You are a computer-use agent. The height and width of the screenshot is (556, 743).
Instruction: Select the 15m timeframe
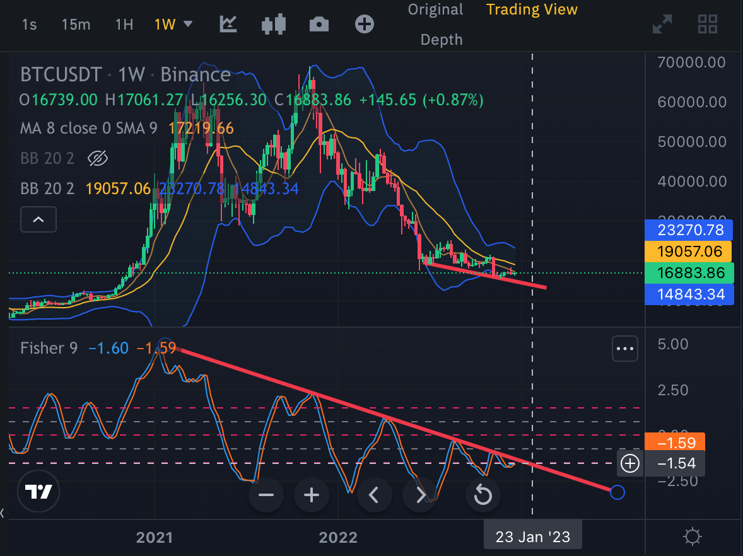(76, 24)
